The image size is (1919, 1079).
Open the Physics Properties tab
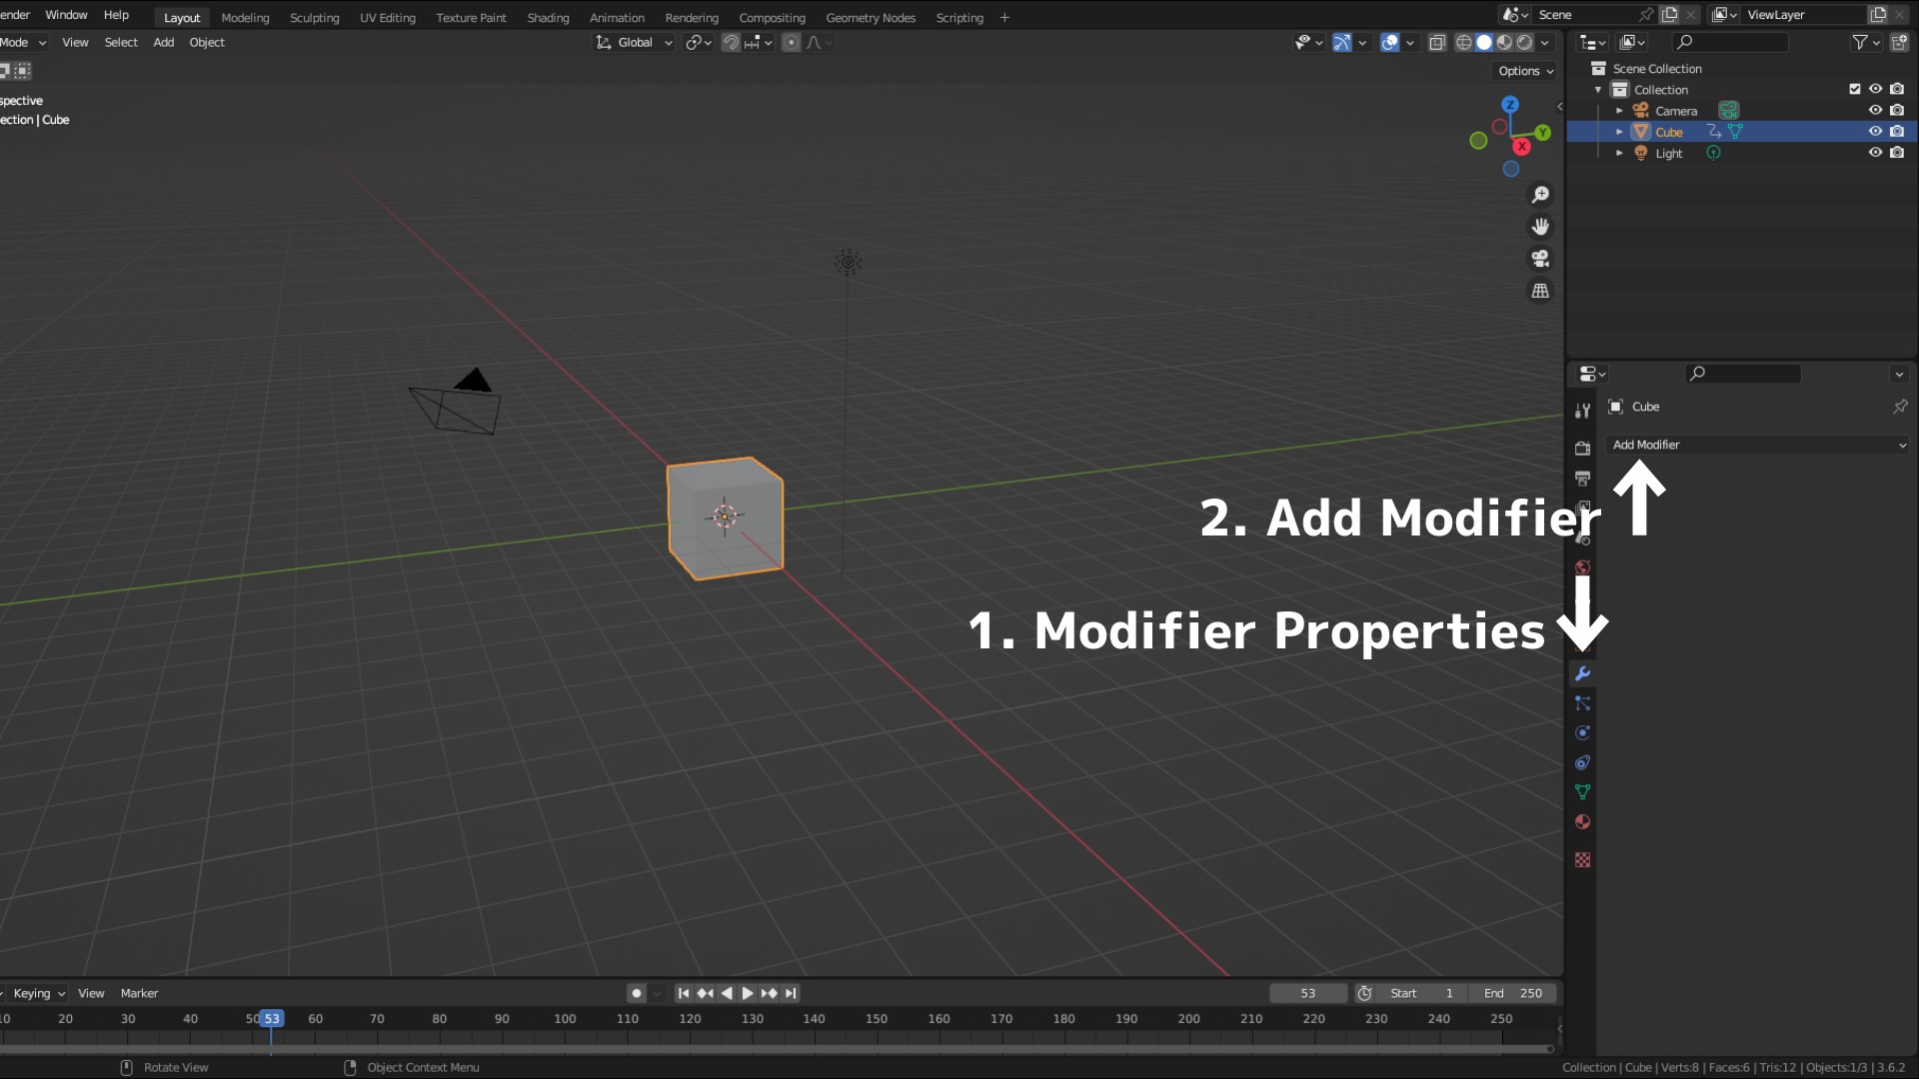(x=1582, y=733)
